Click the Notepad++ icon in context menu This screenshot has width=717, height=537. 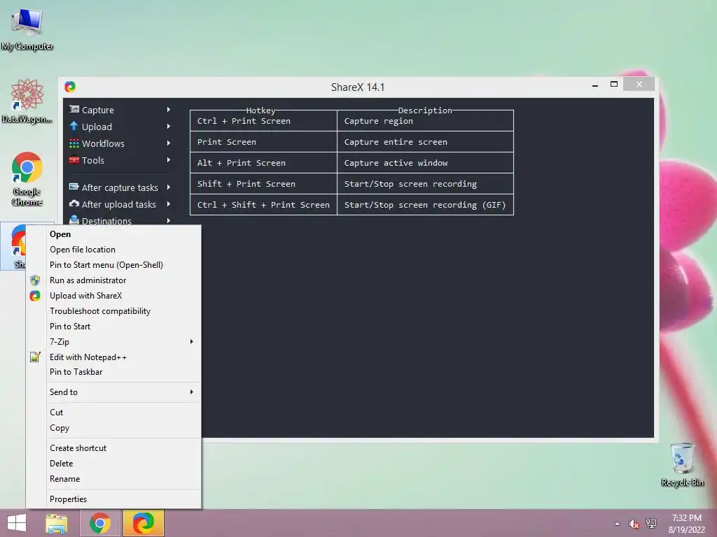pos(35,357)
